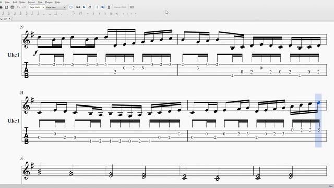This screenshot has width=334, height=188.
Task: Switch to voice 3
Action: click(x=132, y=14)
